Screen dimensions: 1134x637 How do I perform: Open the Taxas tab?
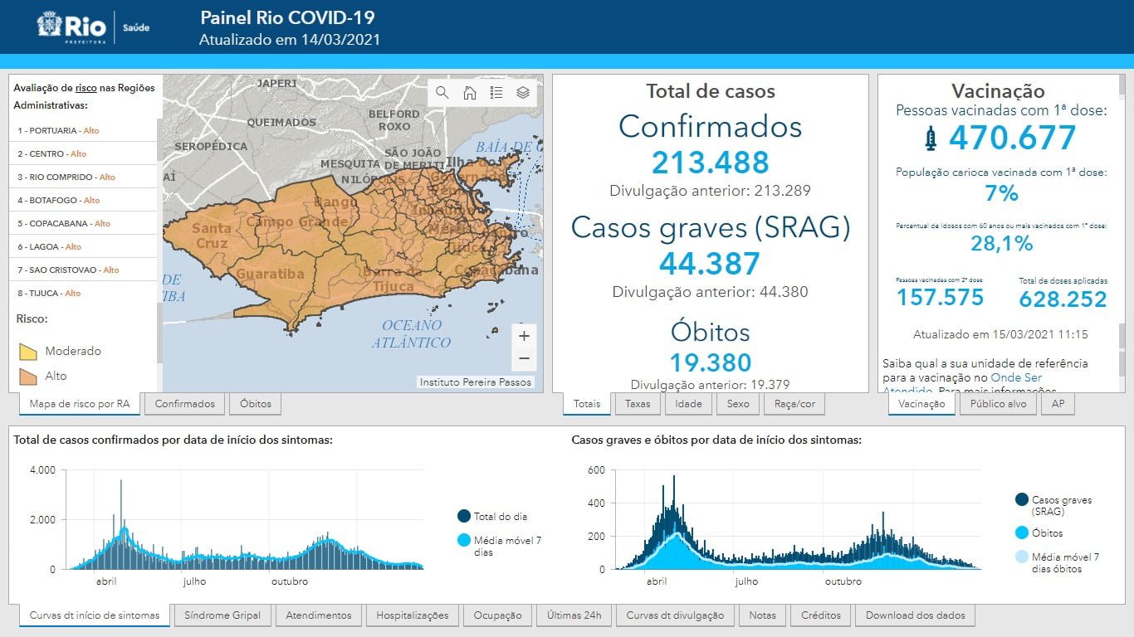pos(637,404)
